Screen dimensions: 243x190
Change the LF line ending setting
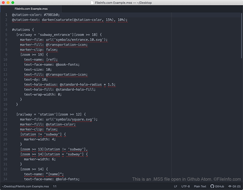tap(176, 186)
